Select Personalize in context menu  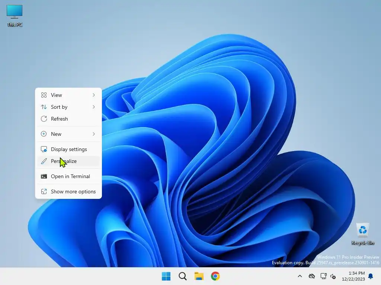(x=68, y=161)
